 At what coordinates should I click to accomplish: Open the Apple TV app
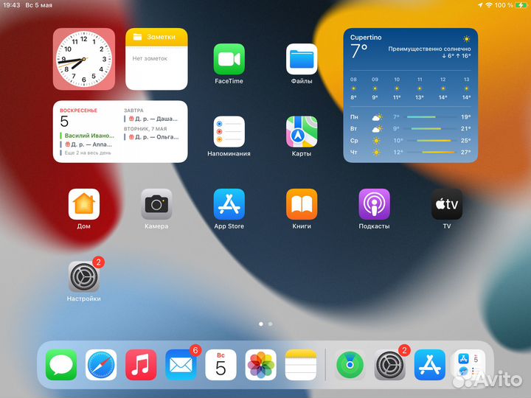(447, 204)
